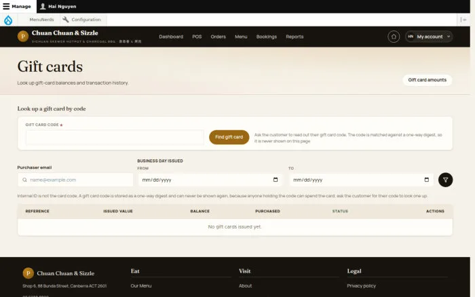This screenshot has height=297, width=475.
Task: Sort by the Status column header
Action: [340, 212]
